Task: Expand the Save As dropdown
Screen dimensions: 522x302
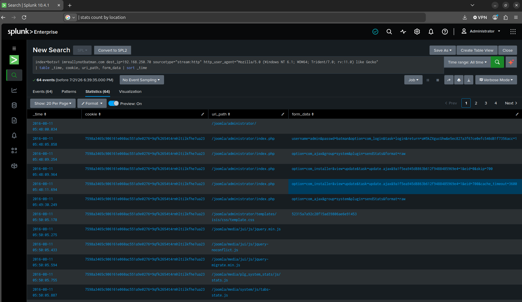Action: (443, 50)
